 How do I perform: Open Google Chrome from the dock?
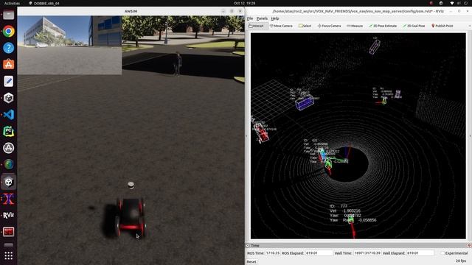8,31
